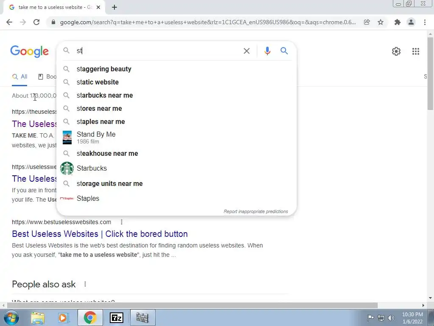Click the vertical scrollbar thumb

click(430, 73)
